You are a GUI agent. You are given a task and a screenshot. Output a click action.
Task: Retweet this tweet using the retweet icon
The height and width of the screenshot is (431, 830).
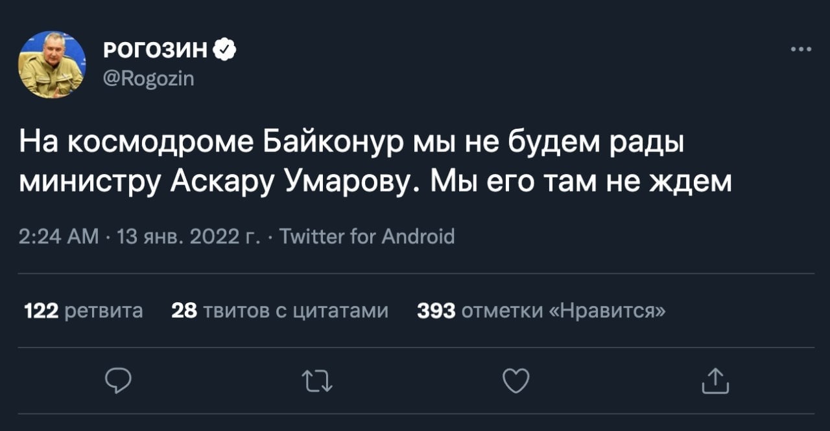click(320, 381)
